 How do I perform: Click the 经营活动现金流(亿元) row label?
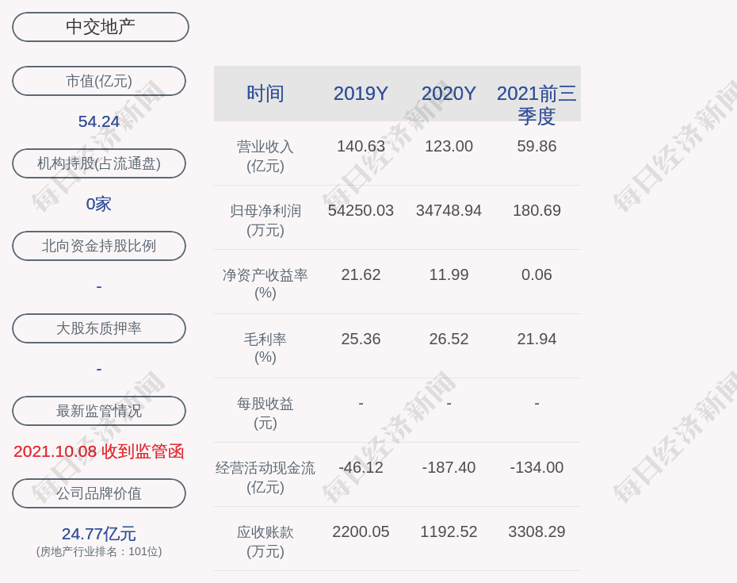pos(265,478)
